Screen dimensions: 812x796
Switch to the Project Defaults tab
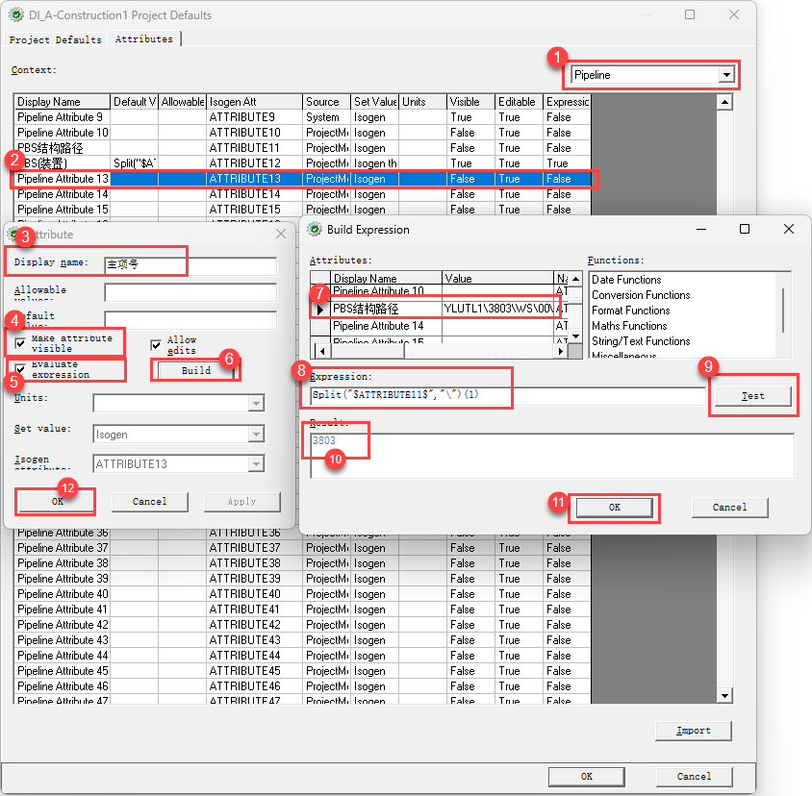(55, 39)
